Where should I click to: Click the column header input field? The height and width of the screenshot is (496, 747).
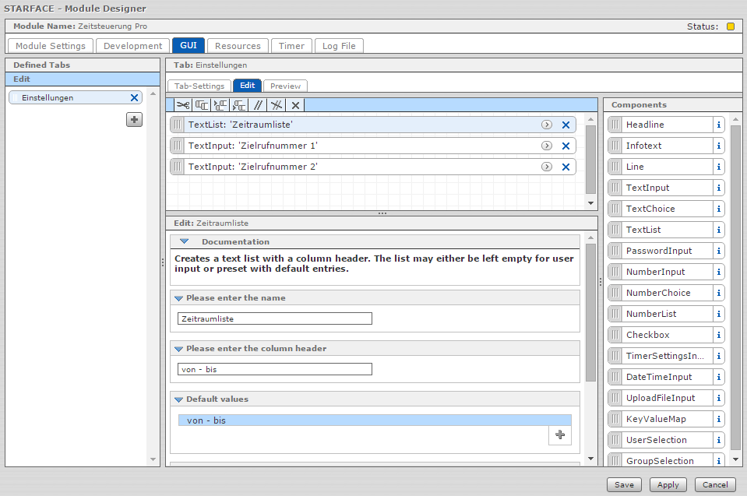[275, 369]
